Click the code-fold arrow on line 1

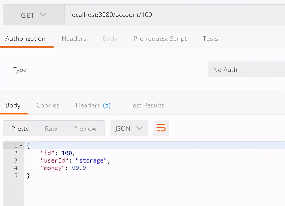[x=21, y=145]
